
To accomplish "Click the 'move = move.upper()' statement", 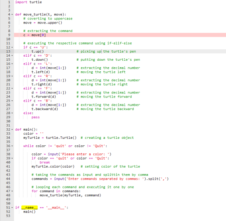I will click(43, 23).
